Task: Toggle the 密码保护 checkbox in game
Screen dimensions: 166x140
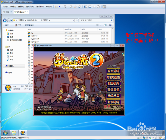Action: (x=118, y=66)
